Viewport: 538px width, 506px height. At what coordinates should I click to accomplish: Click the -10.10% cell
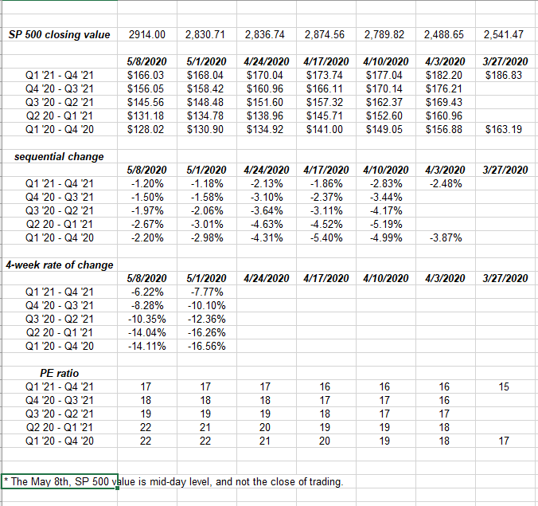tap(207, 306)
